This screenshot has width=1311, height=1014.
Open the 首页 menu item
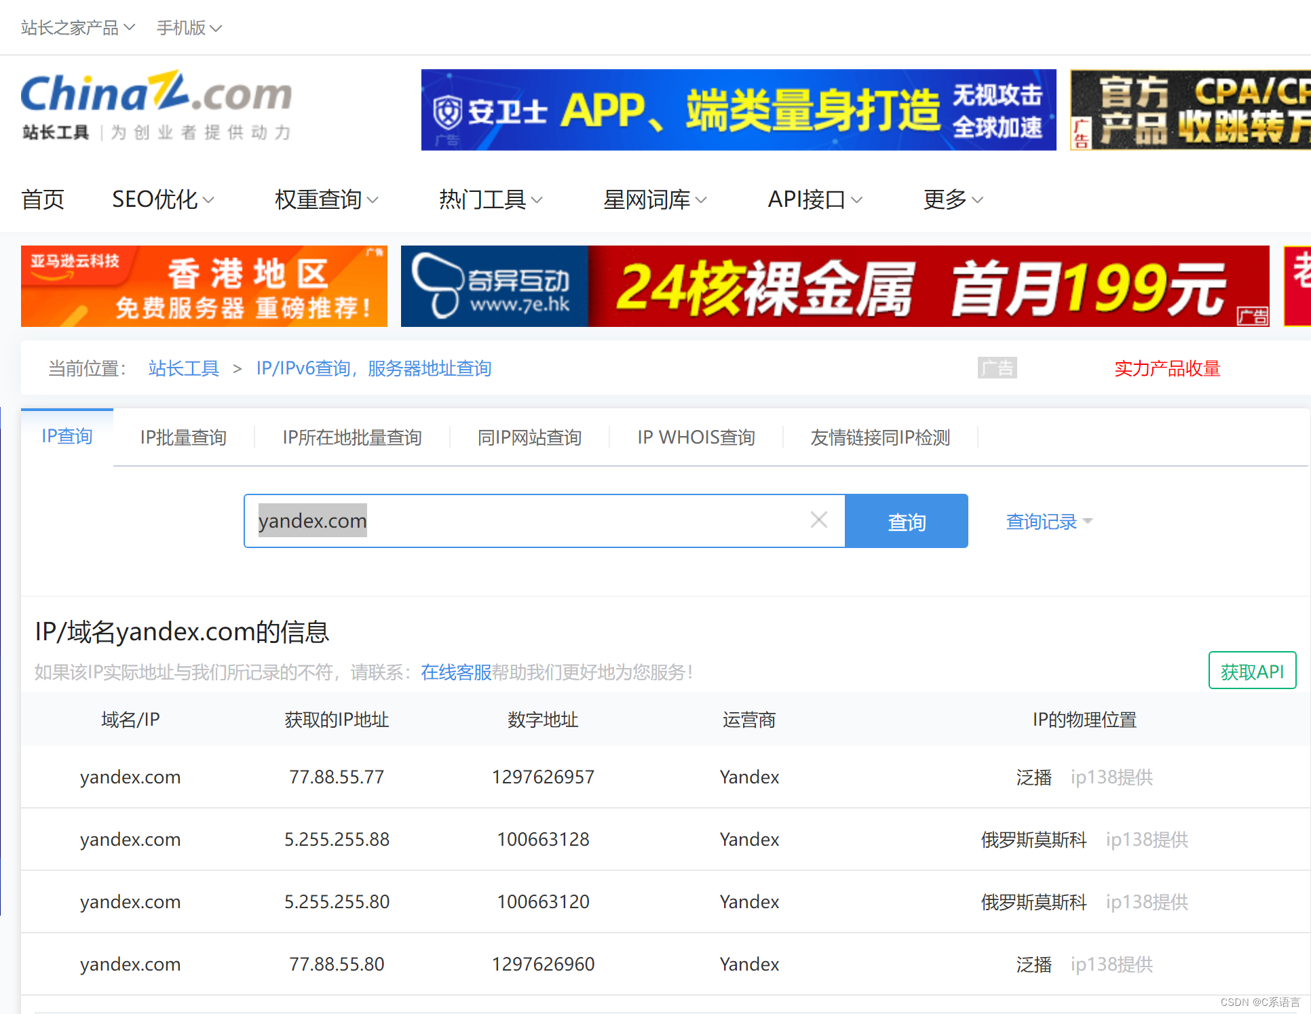pos(43,199)
